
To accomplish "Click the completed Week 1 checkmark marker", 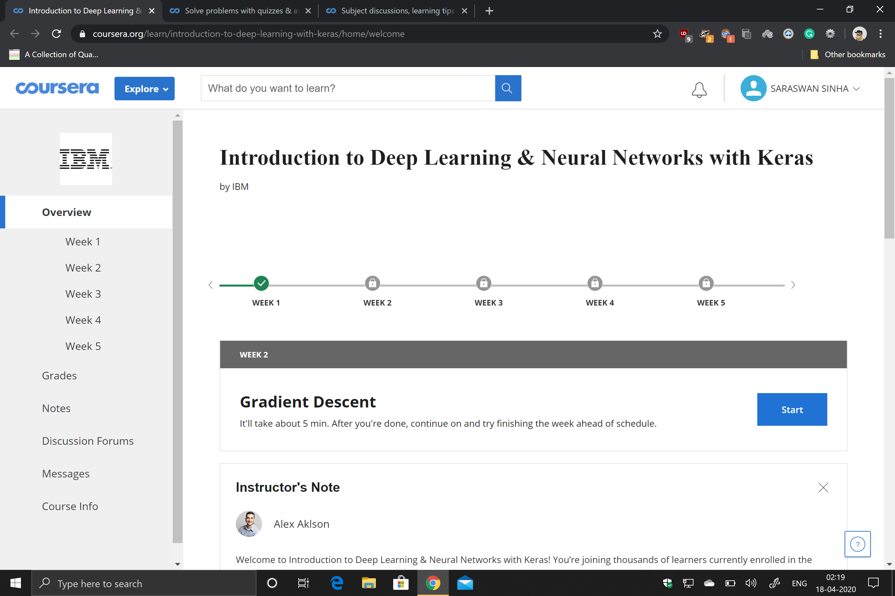I will click(x=261, y=283).
